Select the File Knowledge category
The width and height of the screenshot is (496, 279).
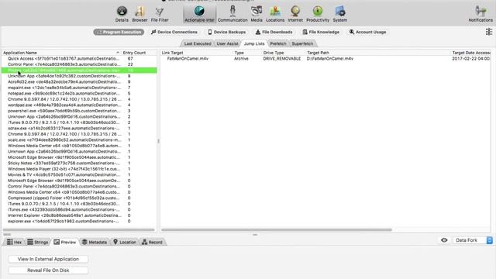click(x=321, y=32)
